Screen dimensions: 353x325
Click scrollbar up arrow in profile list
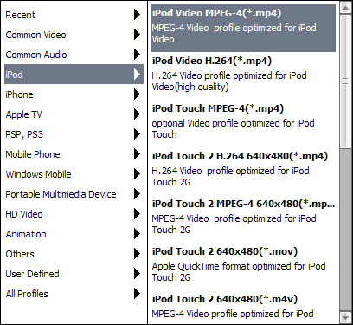click(x=345, y=8)
